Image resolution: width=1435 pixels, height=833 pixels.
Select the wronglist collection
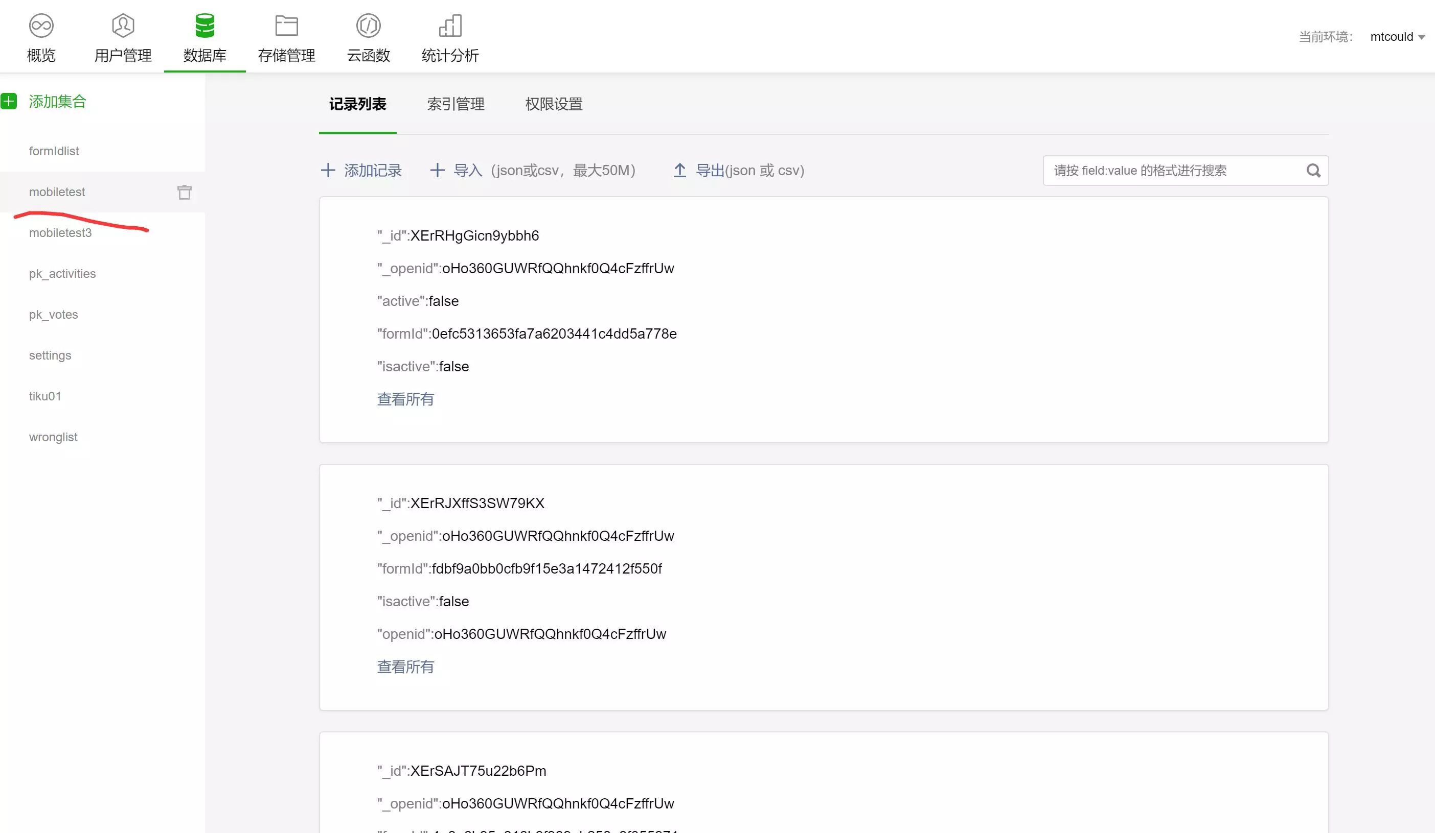pos(53,437)
